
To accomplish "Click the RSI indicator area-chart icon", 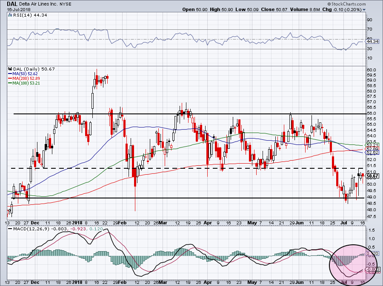I will [x=10, y=15].
